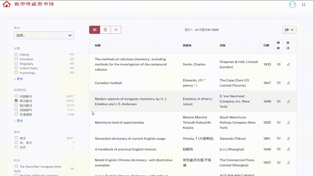The width and height of the screenshot is (313, 176).
Task: Check the Biography subject filter
Action: pos(16,63)
